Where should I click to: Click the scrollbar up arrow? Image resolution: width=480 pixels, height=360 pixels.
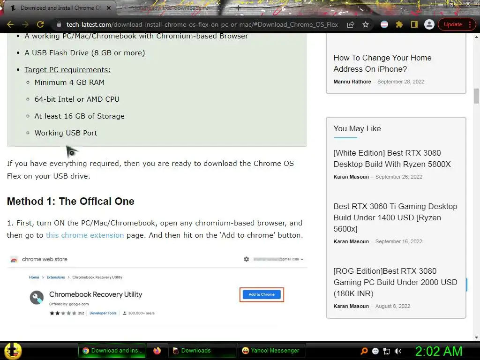476,37
